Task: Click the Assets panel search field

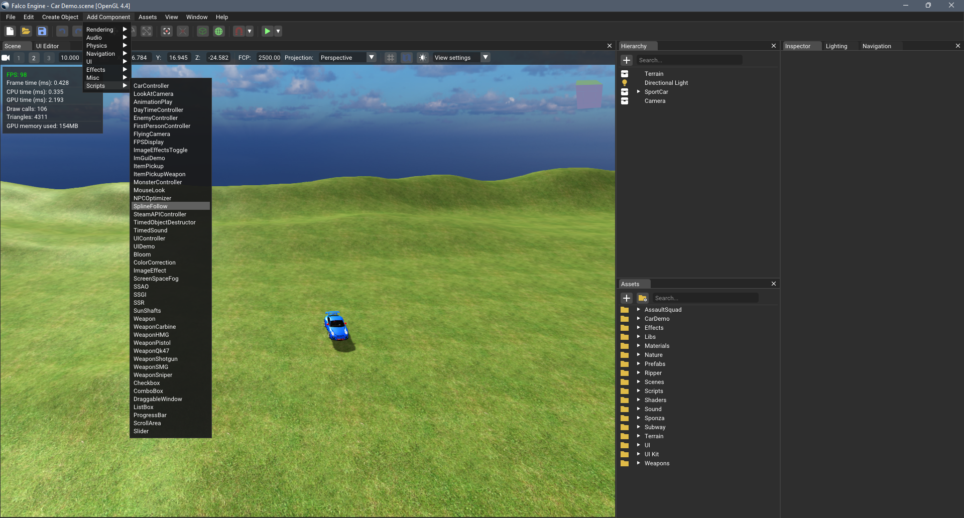Action: [x=705, y=298]
